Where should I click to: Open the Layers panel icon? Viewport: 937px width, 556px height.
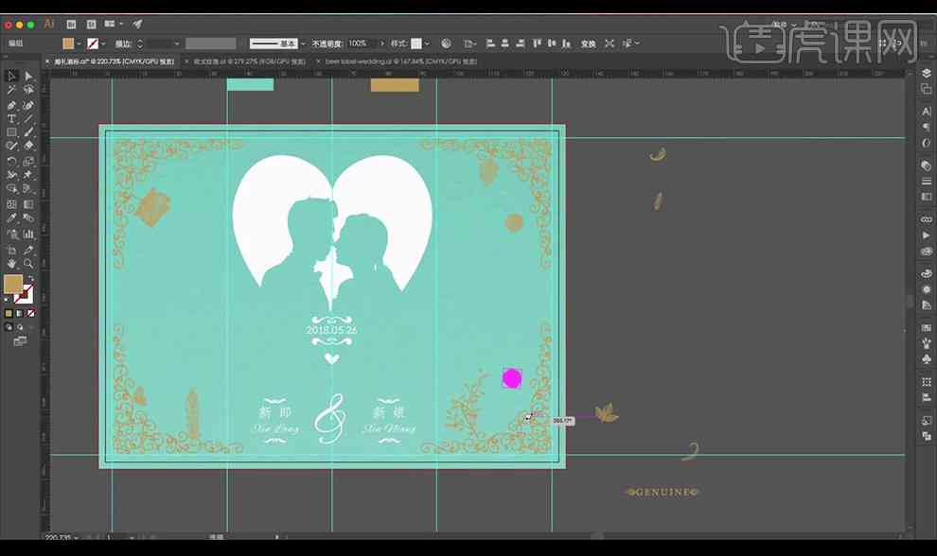(927, 73)
